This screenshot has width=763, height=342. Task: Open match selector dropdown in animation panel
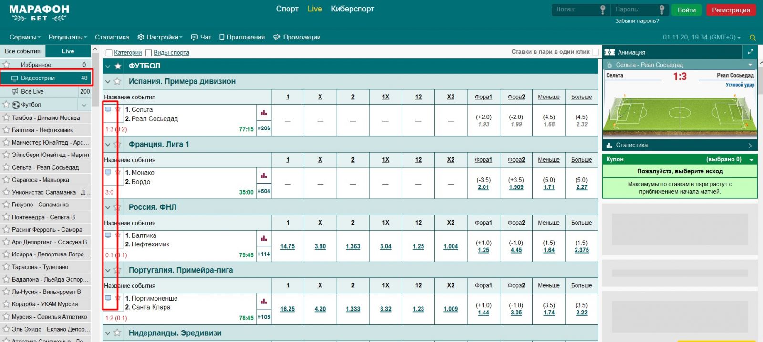750,65
